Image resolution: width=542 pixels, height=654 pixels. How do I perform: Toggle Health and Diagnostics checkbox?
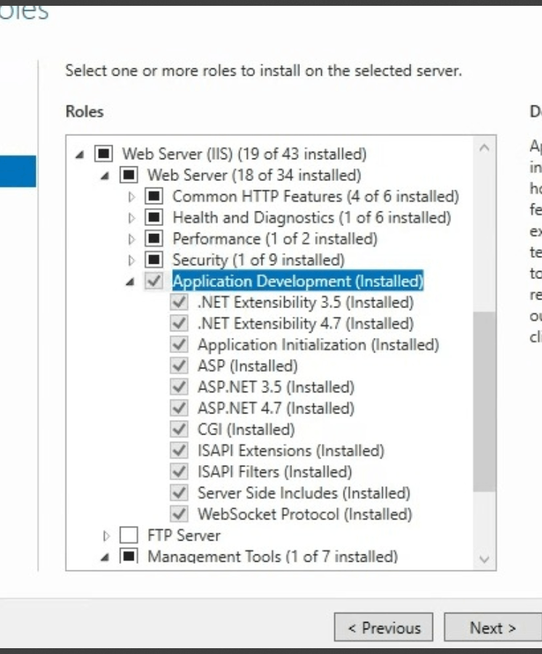(x=154, y=217)
